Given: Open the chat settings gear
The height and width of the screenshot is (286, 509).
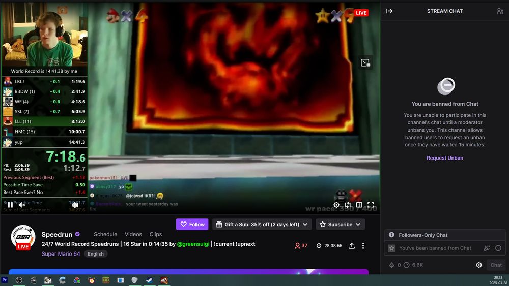Looking at the screenshot, I should 479,265.
